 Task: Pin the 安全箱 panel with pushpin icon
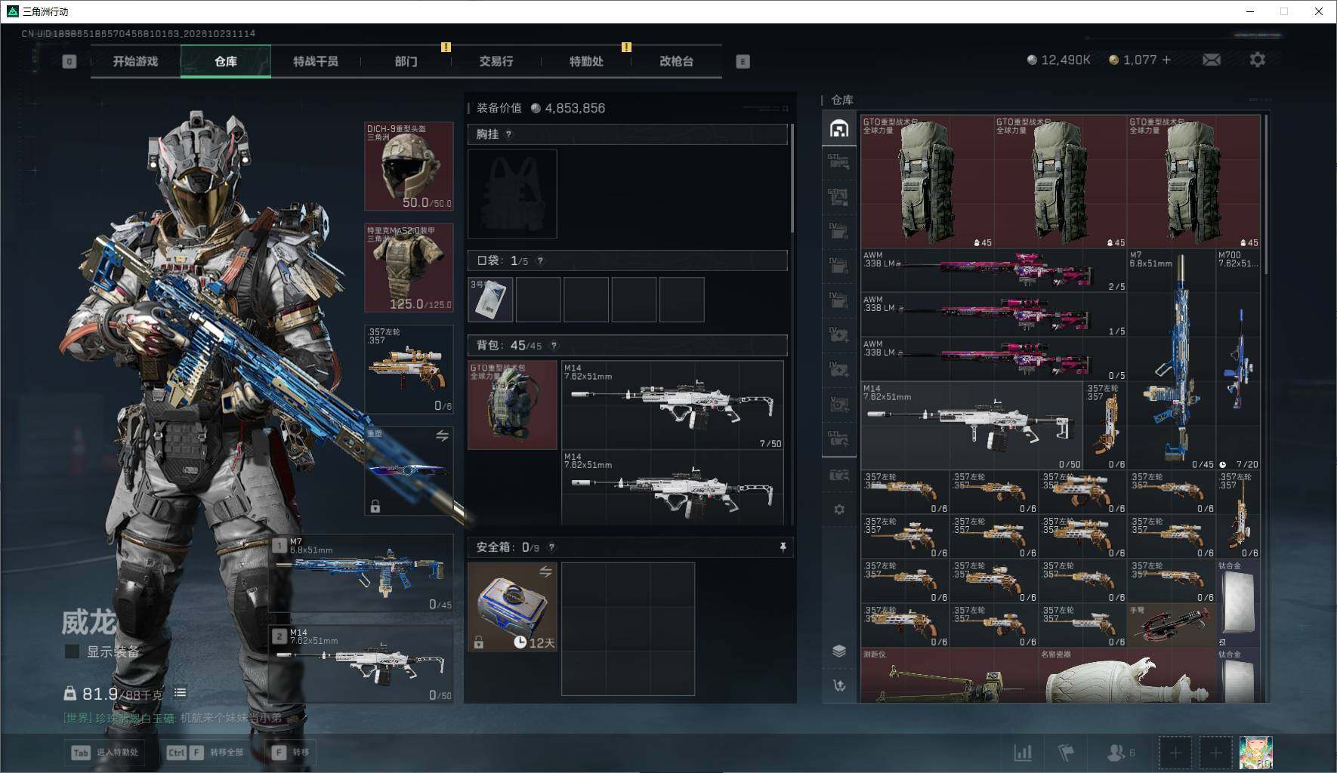pyautogui.click(x=783, y=547)
